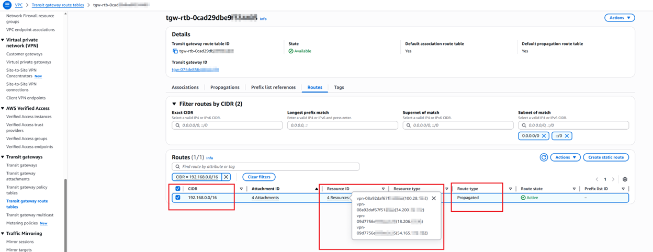This screenshot has height=252, width=653.
Task: Collapse Virtual private network (VPN) section
Action: click(3, 40)
